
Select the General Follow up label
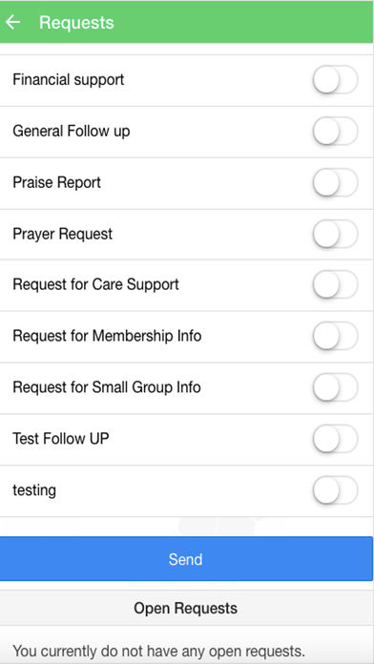[x=72, y=132]
